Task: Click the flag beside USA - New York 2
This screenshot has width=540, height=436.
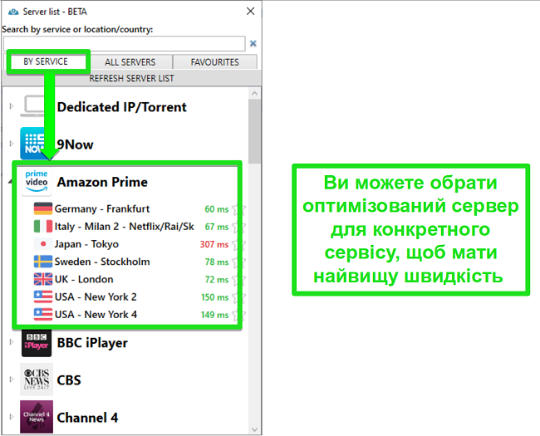Action: [x=43, y=296]
